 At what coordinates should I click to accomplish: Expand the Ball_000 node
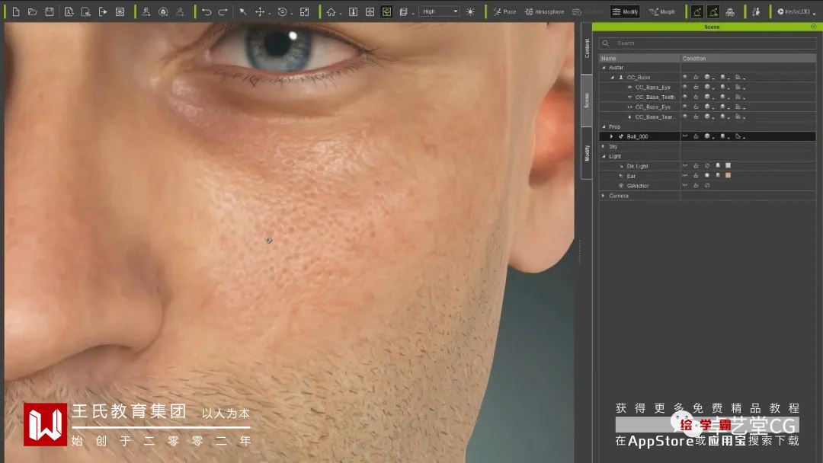coord(611,136)
